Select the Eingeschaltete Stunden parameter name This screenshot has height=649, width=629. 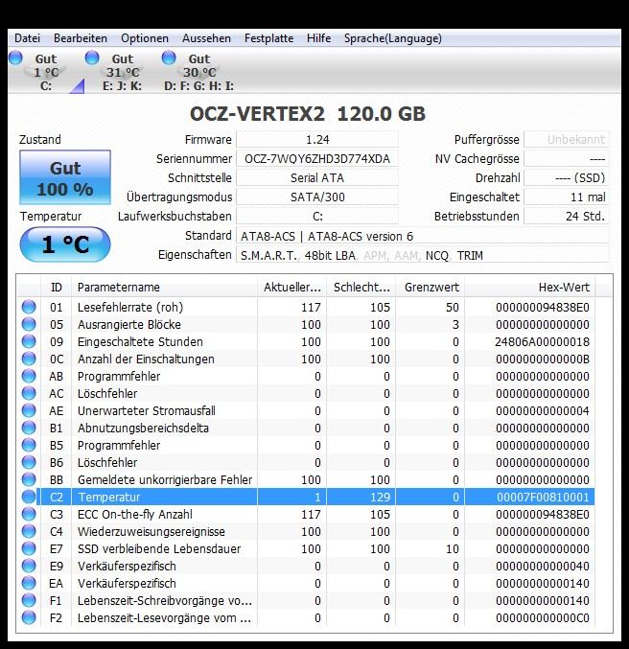[x=140, y=342]
